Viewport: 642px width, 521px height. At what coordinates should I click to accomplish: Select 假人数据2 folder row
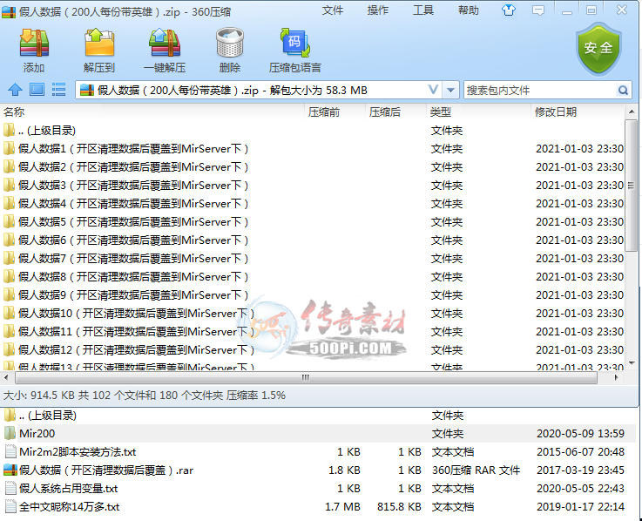(314, 166)
